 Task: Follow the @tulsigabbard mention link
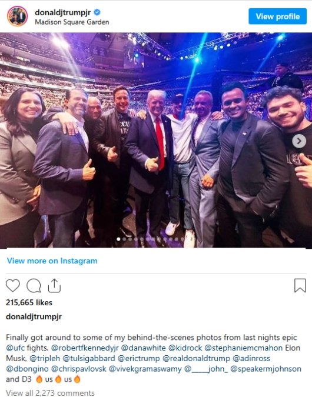[89, 359]
